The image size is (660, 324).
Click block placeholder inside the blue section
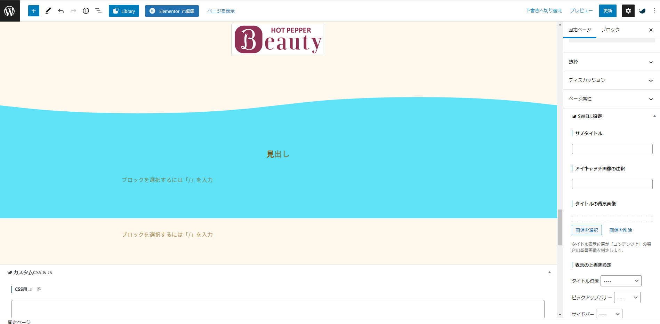click(167, 180)
